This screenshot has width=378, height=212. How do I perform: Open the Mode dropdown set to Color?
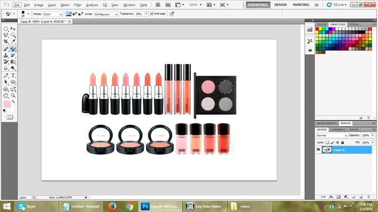(x=53, y=14)
